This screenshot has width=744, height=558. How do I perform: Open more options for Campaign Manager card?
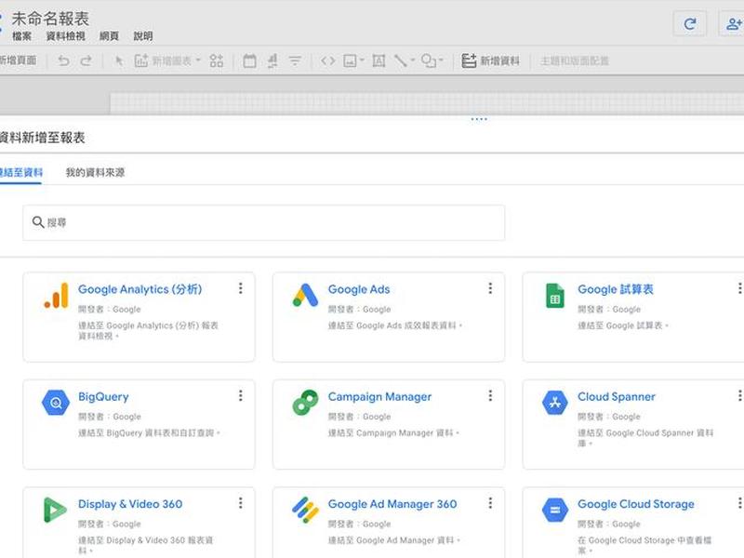490,395
